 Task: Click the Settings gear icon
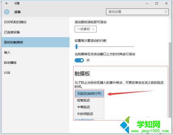pos(7,12)
